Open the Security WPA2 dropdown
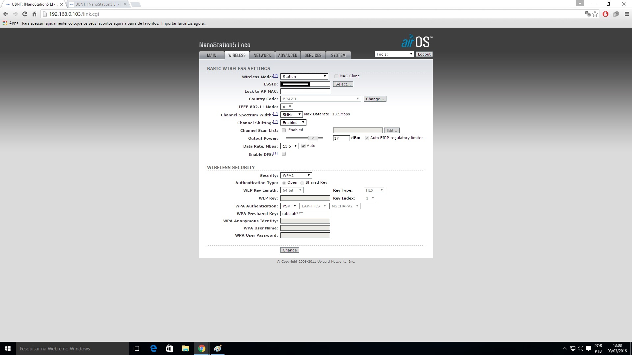This screenshot has height=355, width=632. 296,175
